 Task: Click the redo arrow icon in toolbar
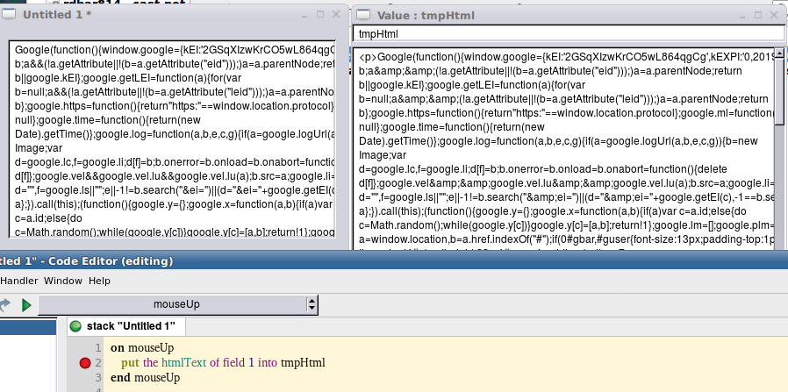point(4,304)
